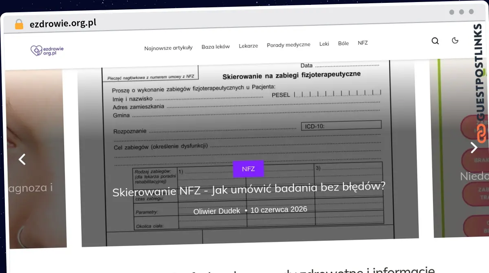Open NFZ menu item in navigation
Viewport: 489px width, 273px height.
(x=363, y=42)
